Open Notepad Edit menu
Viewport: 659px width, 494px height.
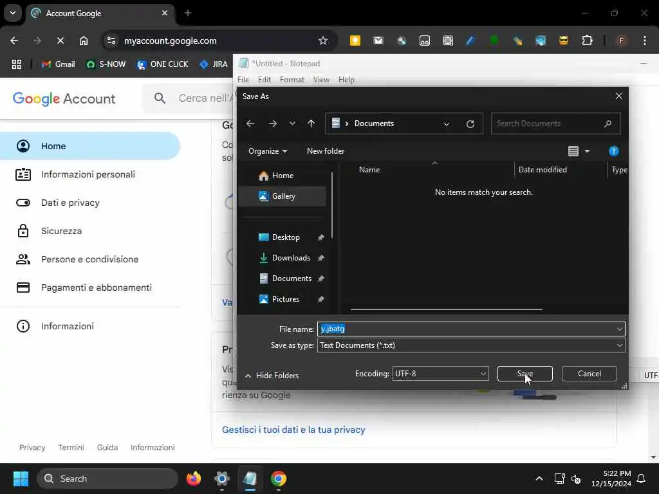tap(265, 80)
